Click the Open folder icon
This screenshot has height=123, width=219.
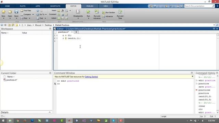coord(10,12)
